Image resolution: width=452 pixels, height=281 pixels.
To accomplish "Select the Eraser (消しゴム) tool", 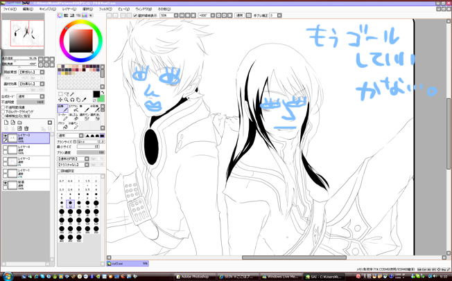I will pos(73,116).
